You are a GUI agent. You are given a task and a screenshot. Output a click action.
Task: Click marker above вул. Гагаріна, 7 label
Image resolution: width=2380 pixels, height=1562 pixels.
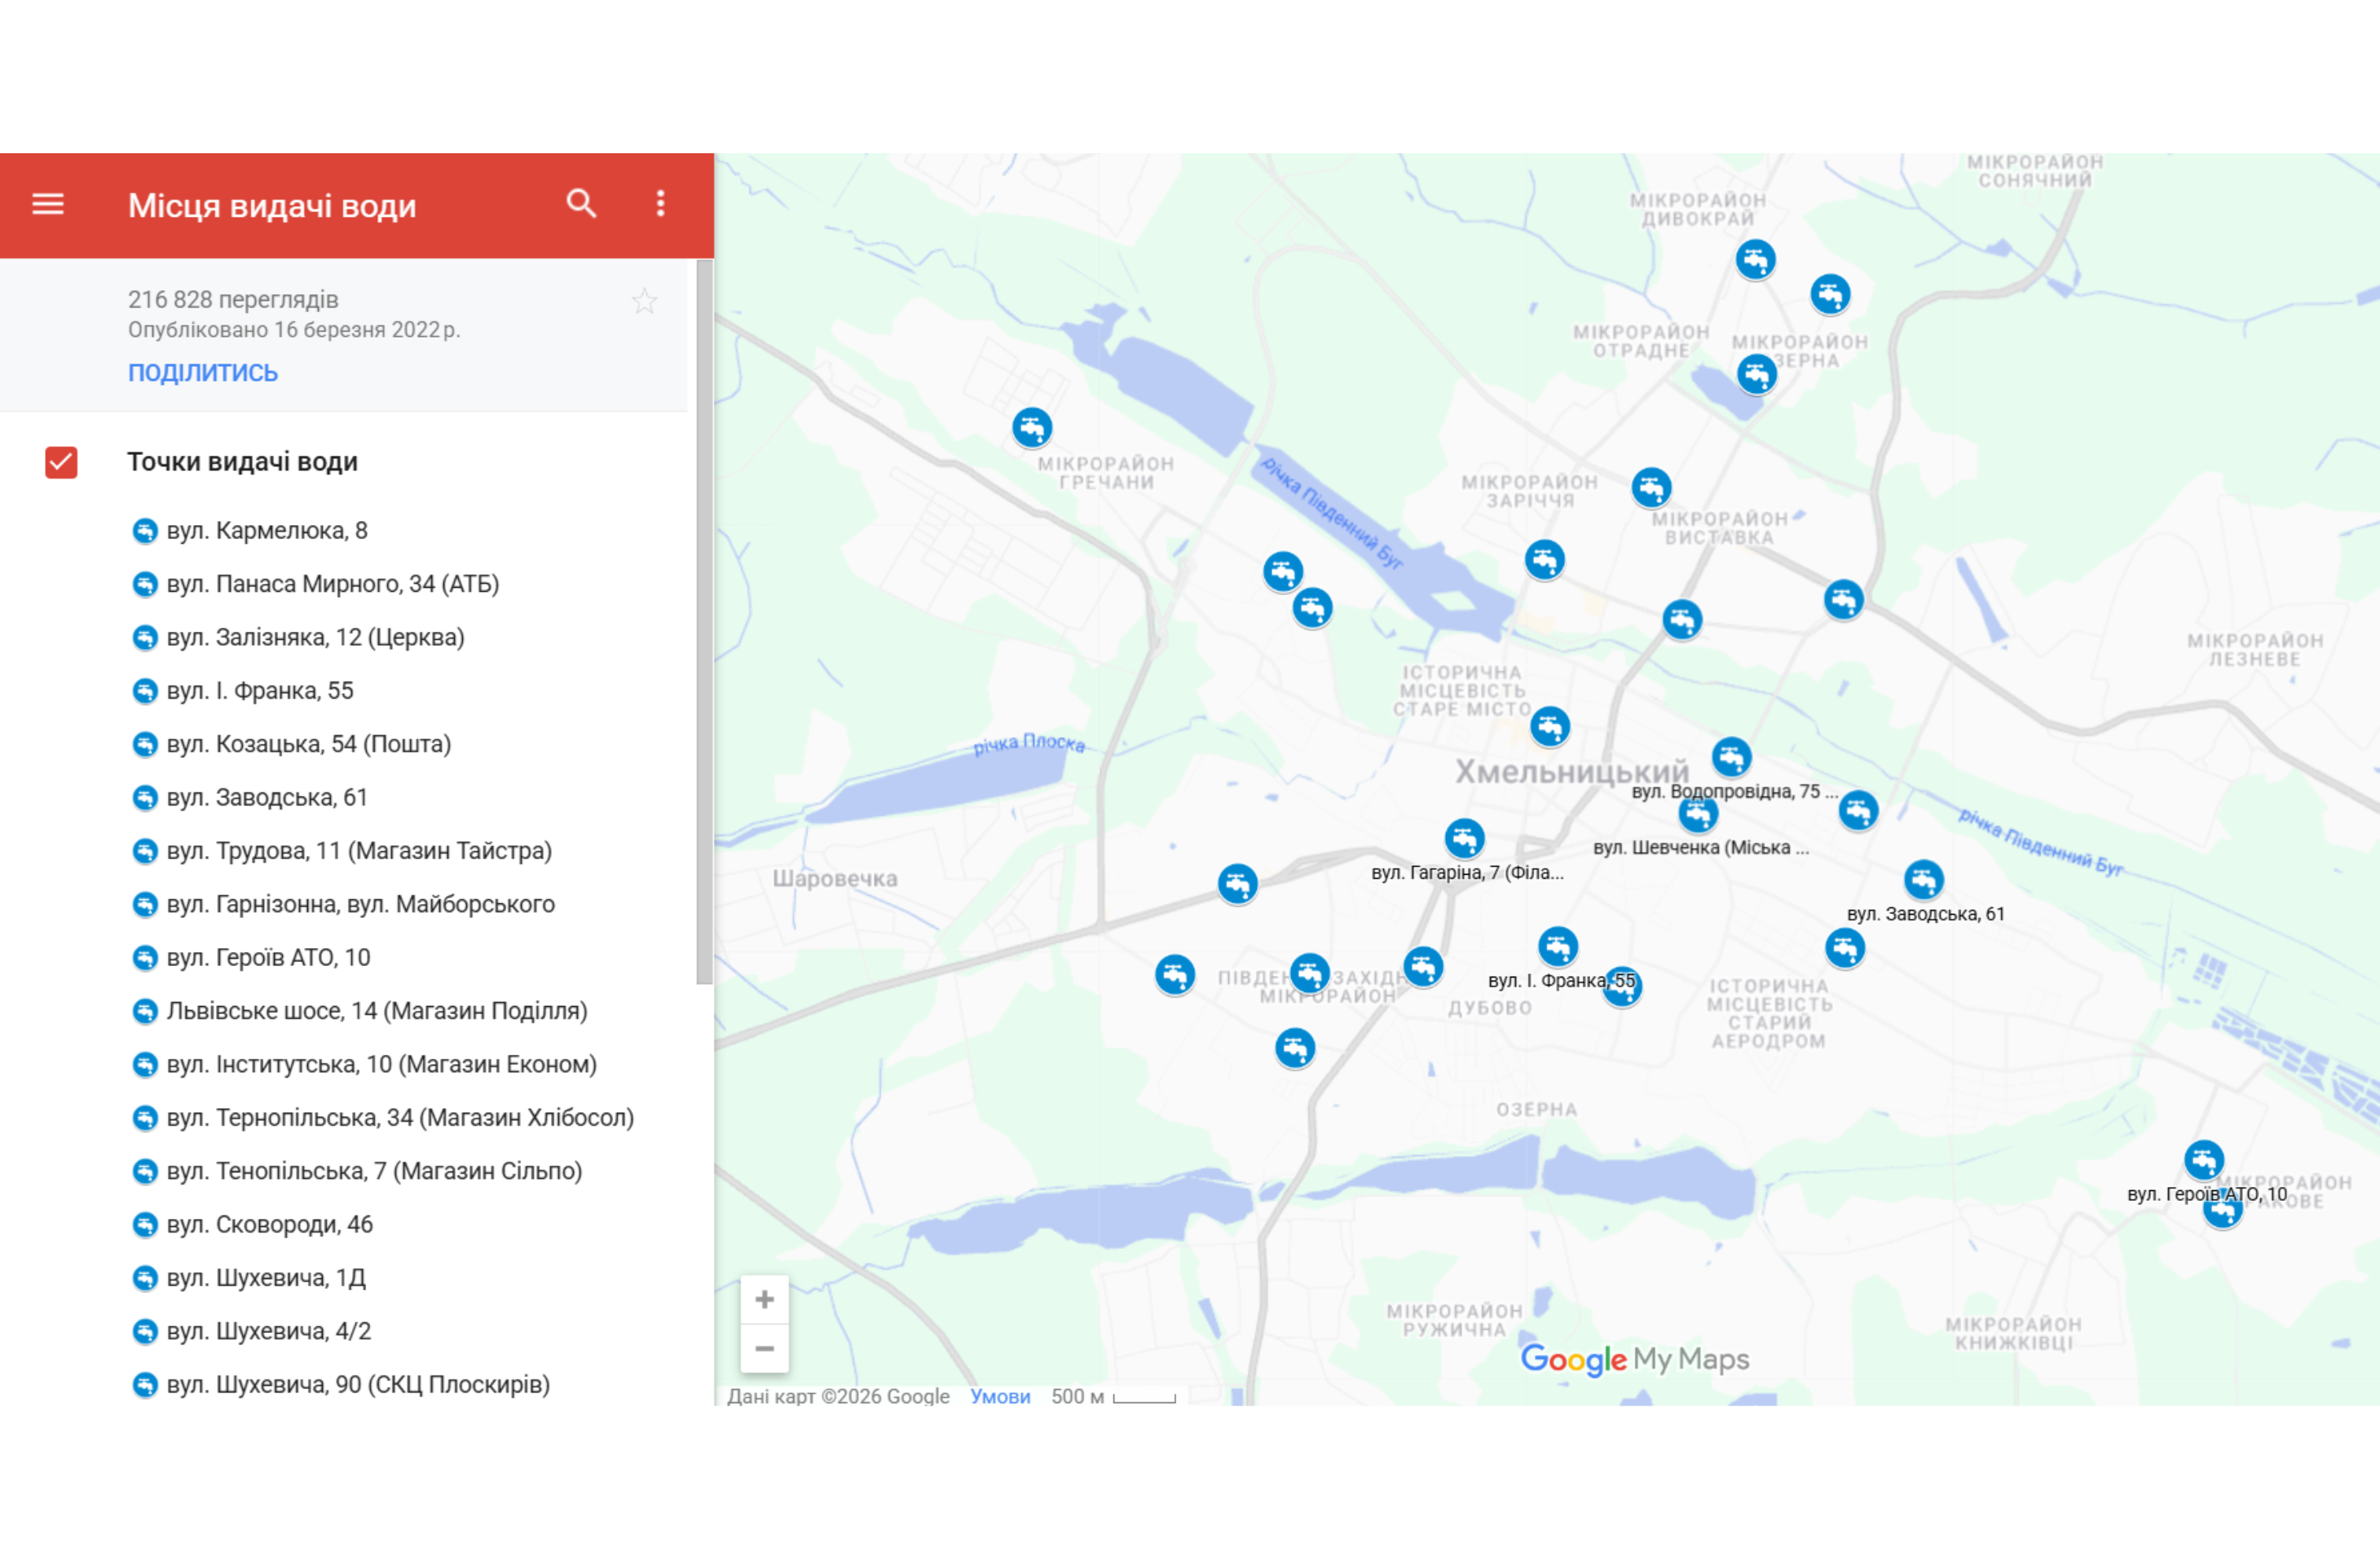coord(1464,839)
